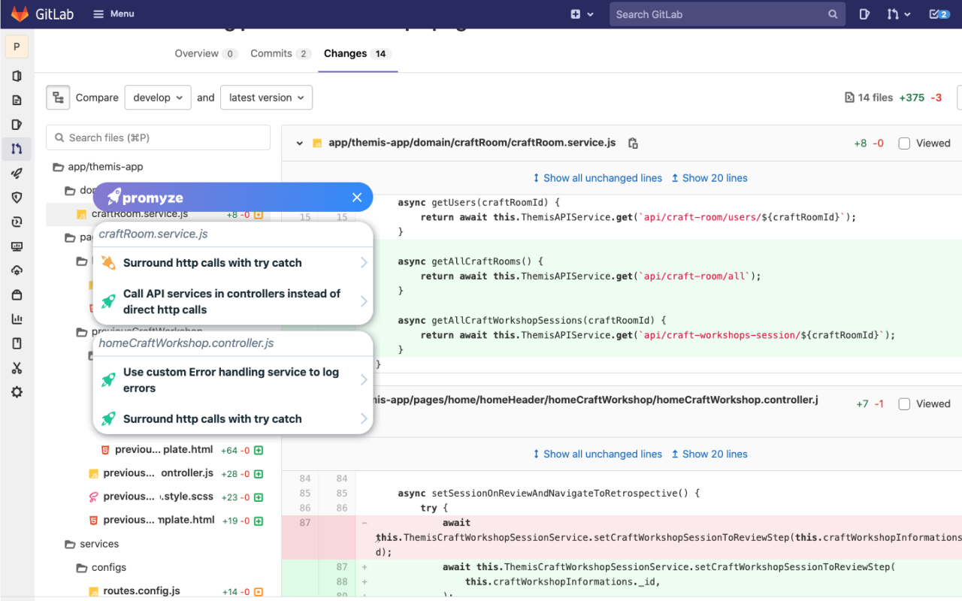Open Project information sidebar icon
Screen dimensions: 962x601
pyautogui.click(x=17, y=76)
